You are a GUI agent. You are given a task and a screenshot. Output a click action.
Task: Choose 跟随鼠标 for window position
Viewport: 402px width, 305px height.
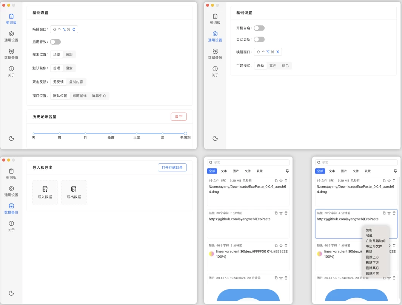click(79, 96)
